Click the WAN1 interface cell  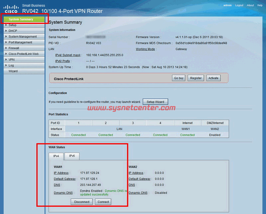click(186, 129)
